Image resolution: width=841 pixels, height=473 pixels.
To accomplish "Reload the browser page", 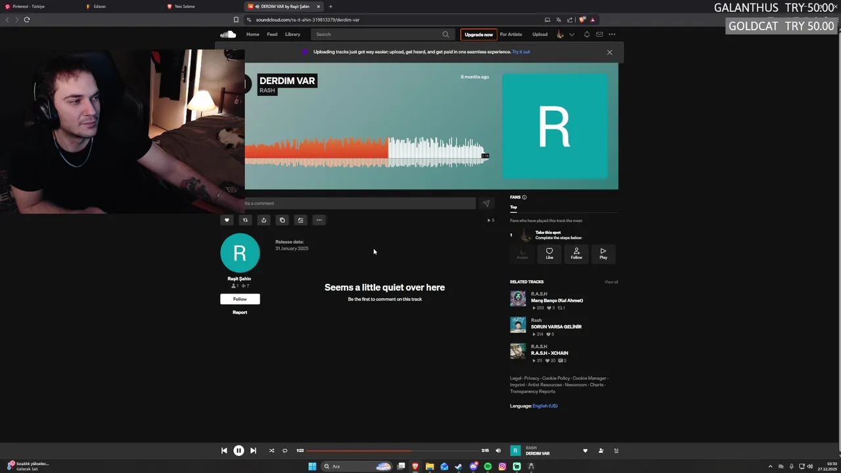I will pyautogui.click(x=27, y=20).
